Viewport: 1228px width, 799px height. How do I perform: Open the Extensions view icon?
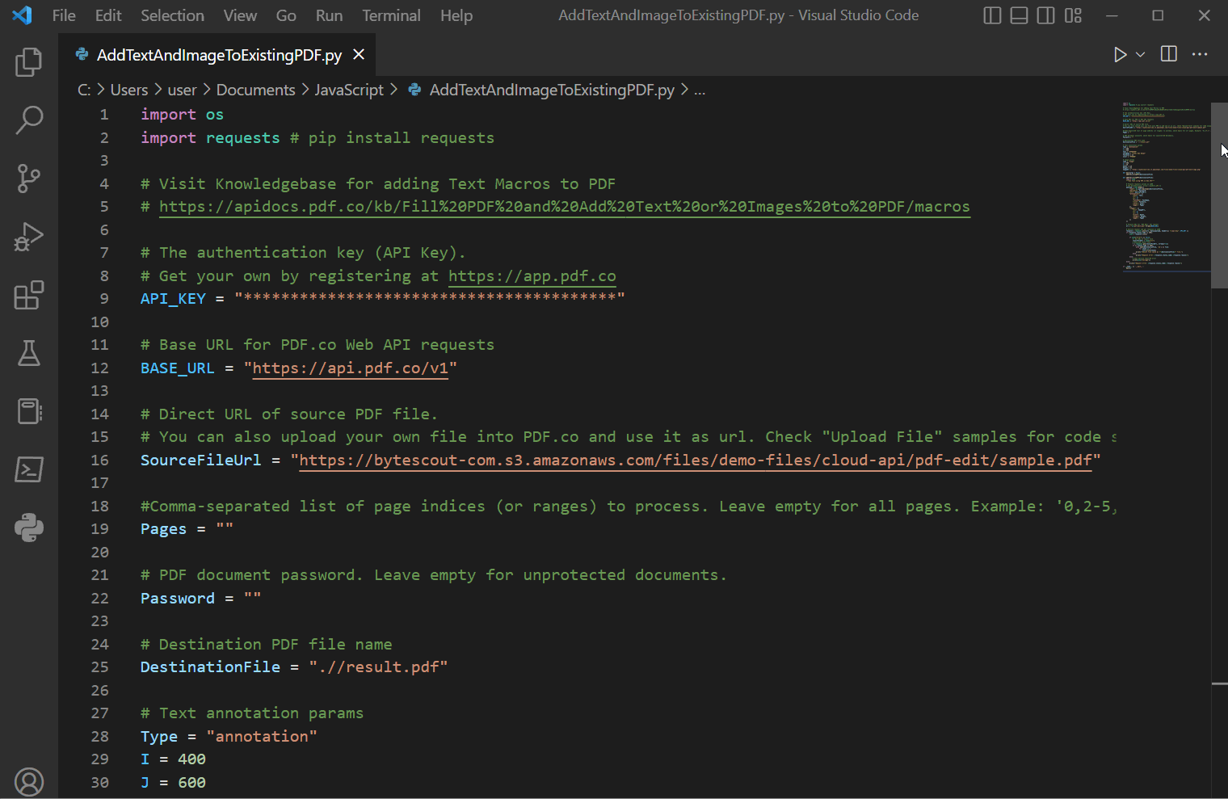click(29, 295)
